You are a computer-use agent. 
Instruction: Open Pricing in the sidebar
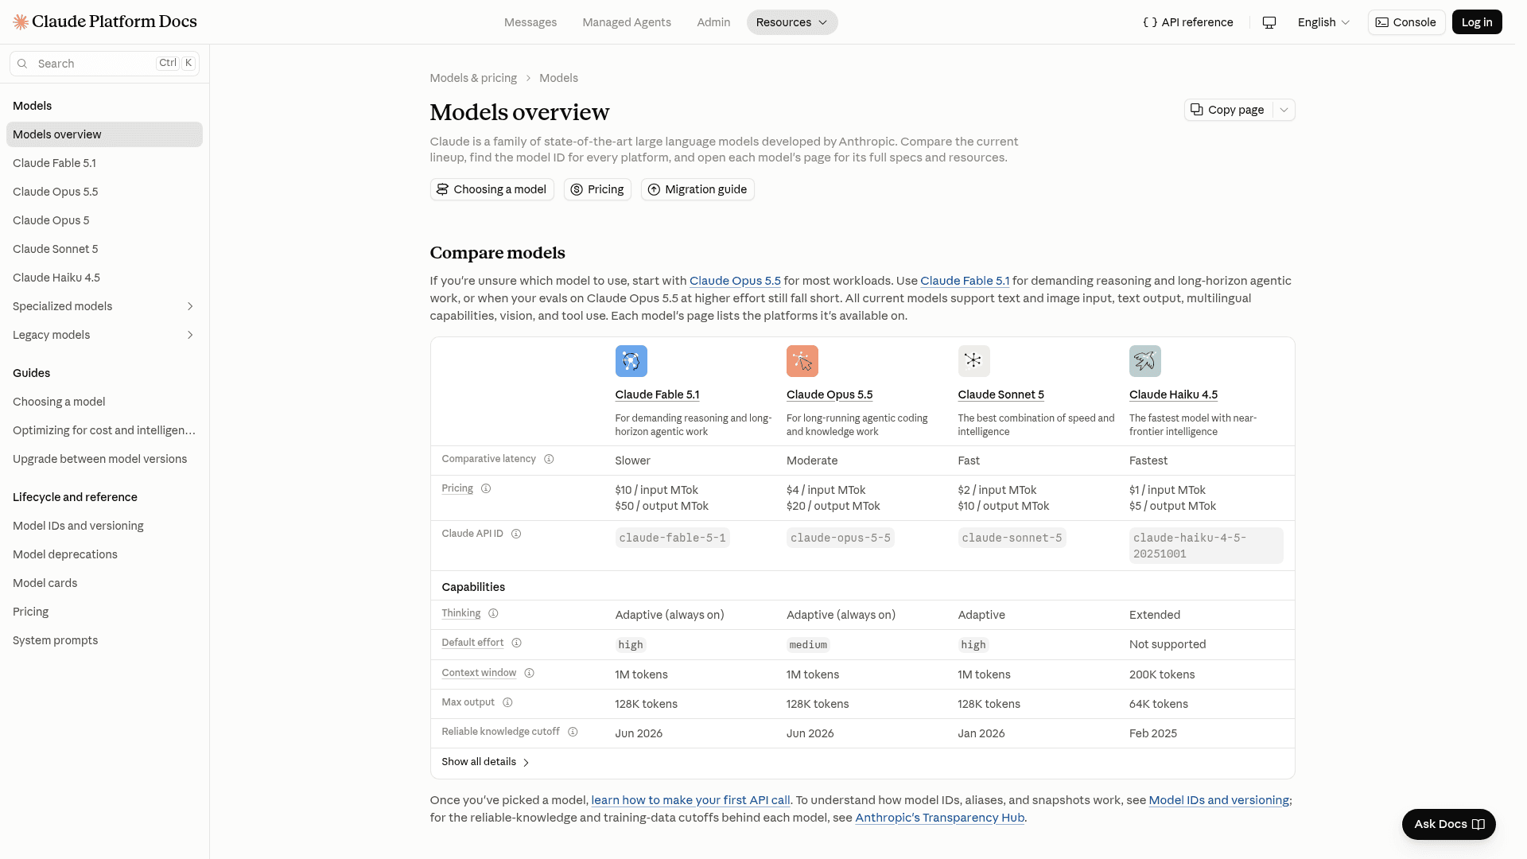(x=104, y=612)
